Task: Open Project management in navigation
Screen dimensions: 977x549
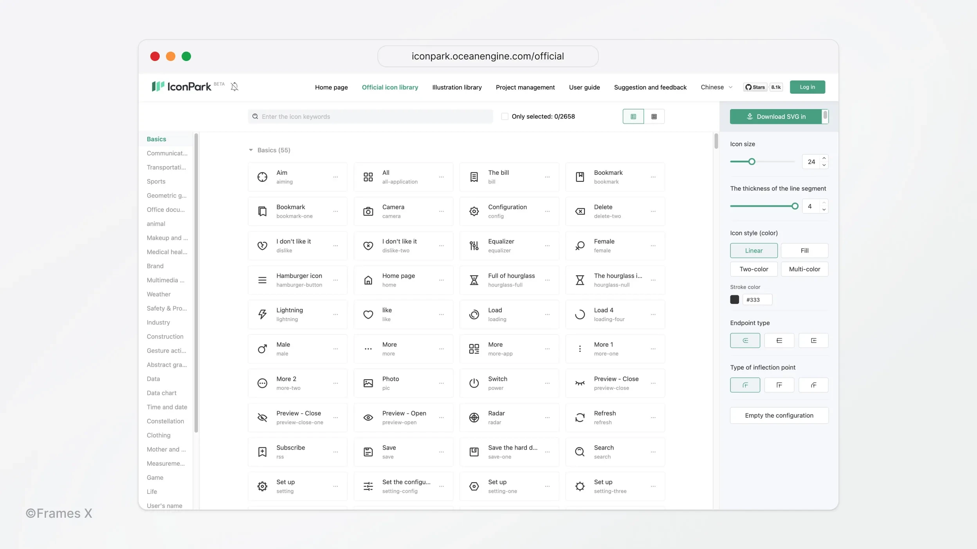Action: [525, 87]
